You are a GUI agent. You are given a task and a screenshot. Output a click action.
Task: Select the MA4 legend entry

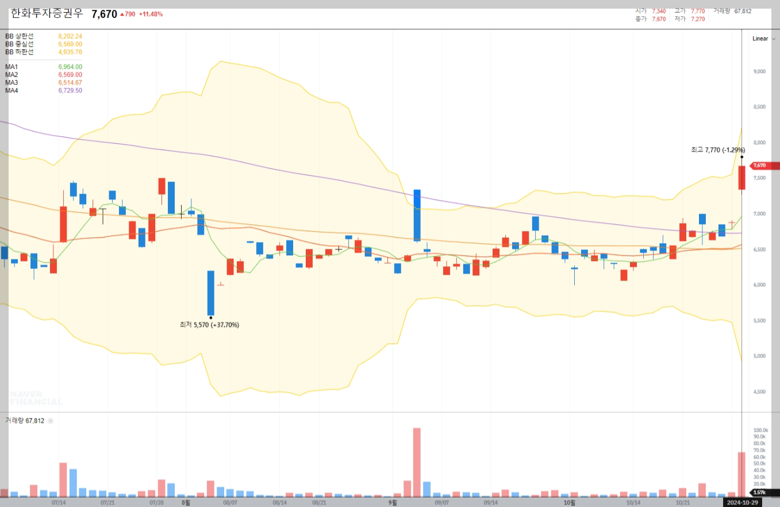11,90
